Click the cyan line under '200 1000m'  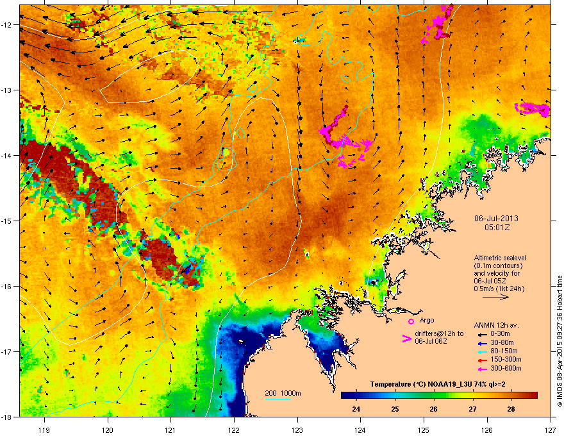(x=278, y=399)
